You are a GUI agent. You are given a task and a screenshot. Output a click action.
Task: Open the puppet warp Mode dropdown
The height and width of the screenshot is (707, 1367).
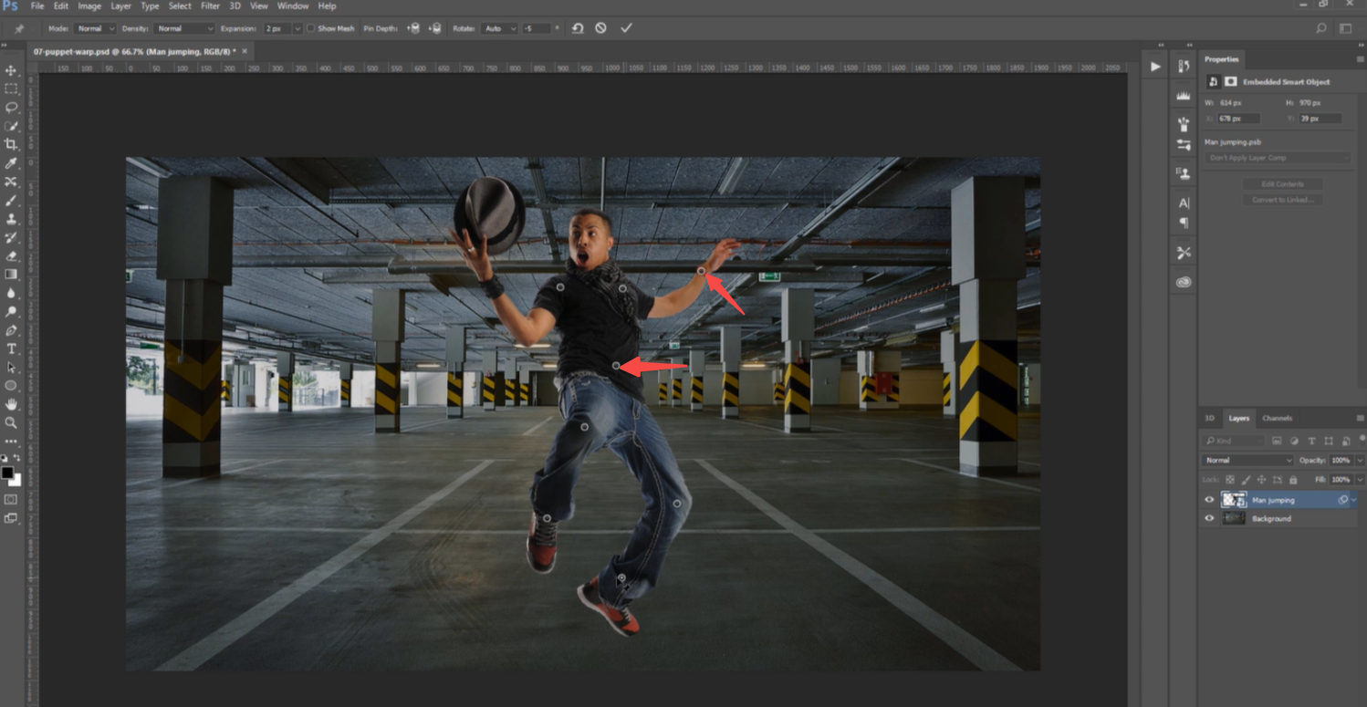pyautogui.click(x=94, y=28)
